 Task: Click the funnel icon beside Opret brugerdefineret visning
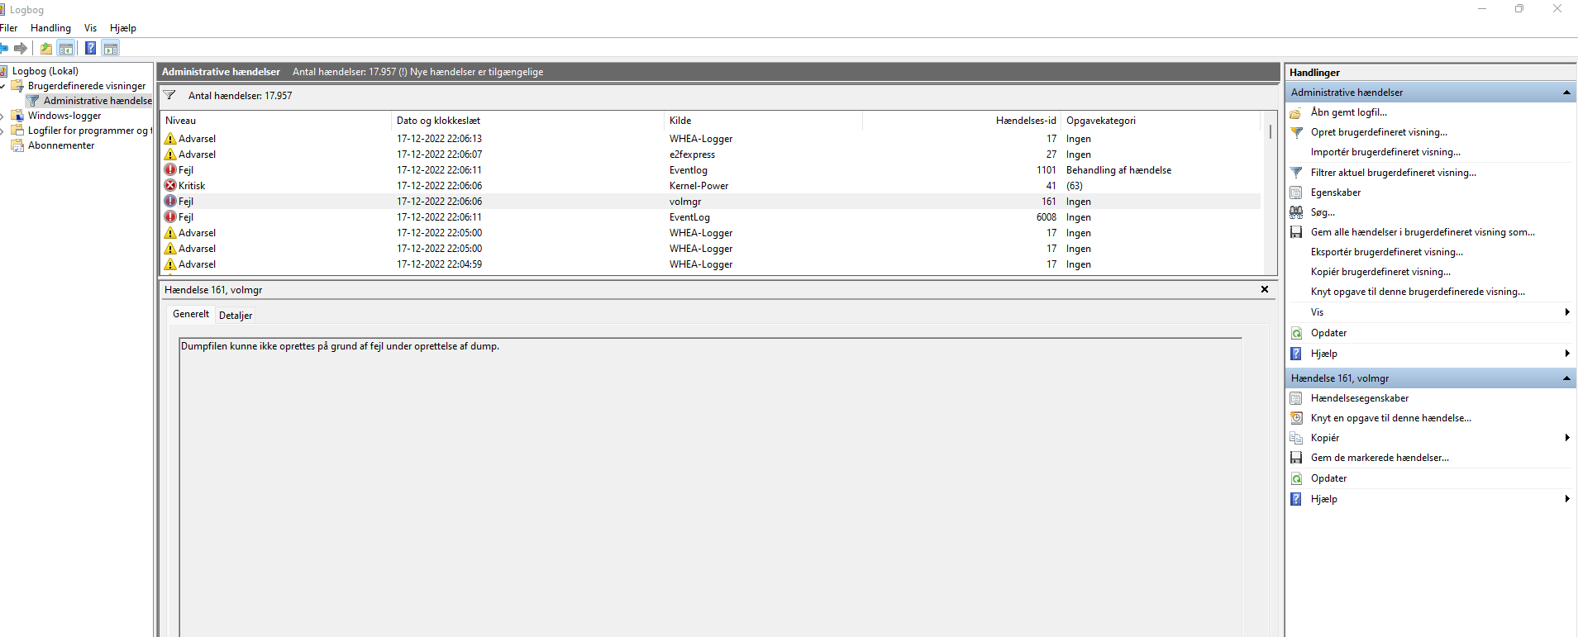coord(1296,132)
